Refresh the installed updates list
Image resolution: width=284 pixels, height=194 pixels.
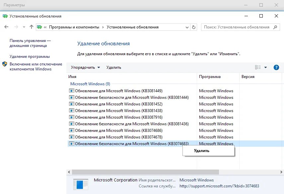click(x=194, y=27)
